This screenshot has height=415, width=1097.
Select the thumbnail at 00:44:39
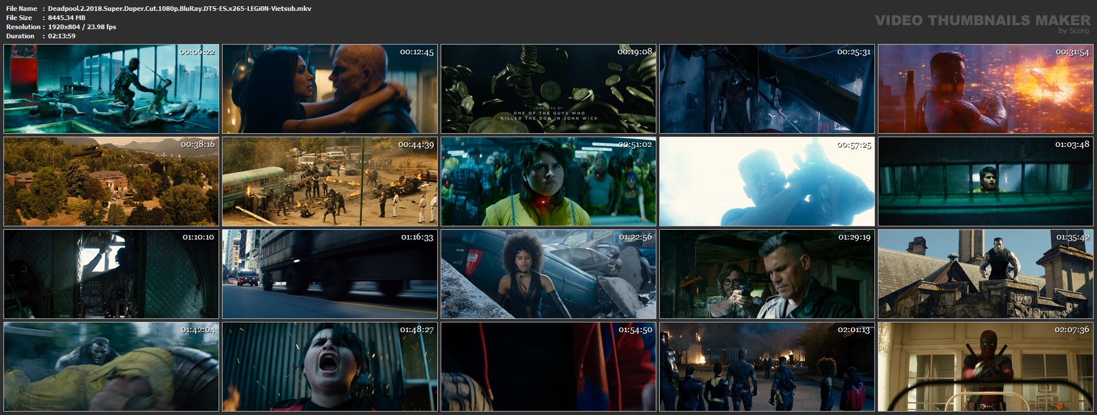[330, 181]
